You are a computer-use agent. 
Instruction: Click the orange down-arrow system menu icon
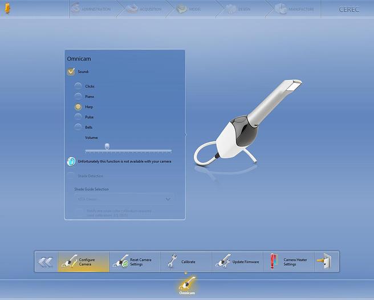[7, 9]
